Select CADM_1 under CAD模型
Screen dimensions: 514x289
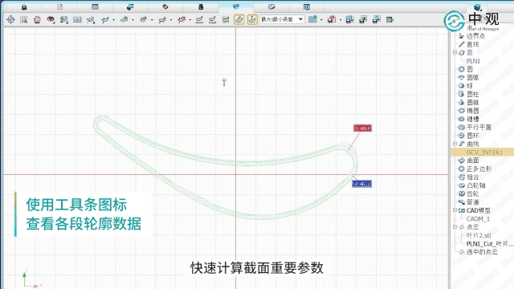click(x=478, y=219)
